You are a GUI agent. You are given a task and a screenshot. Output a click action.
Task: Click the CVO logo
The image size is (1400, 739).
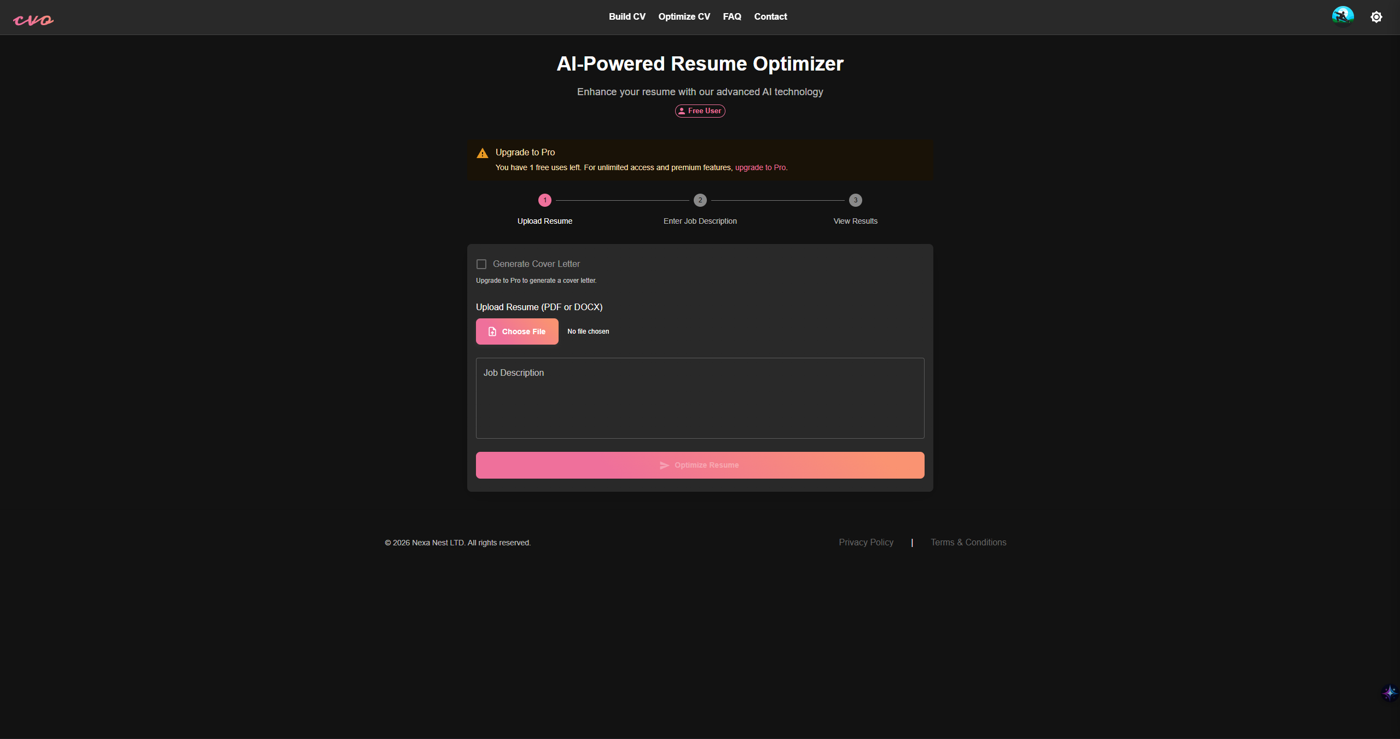pyautogui.click(x=33, y=20)
